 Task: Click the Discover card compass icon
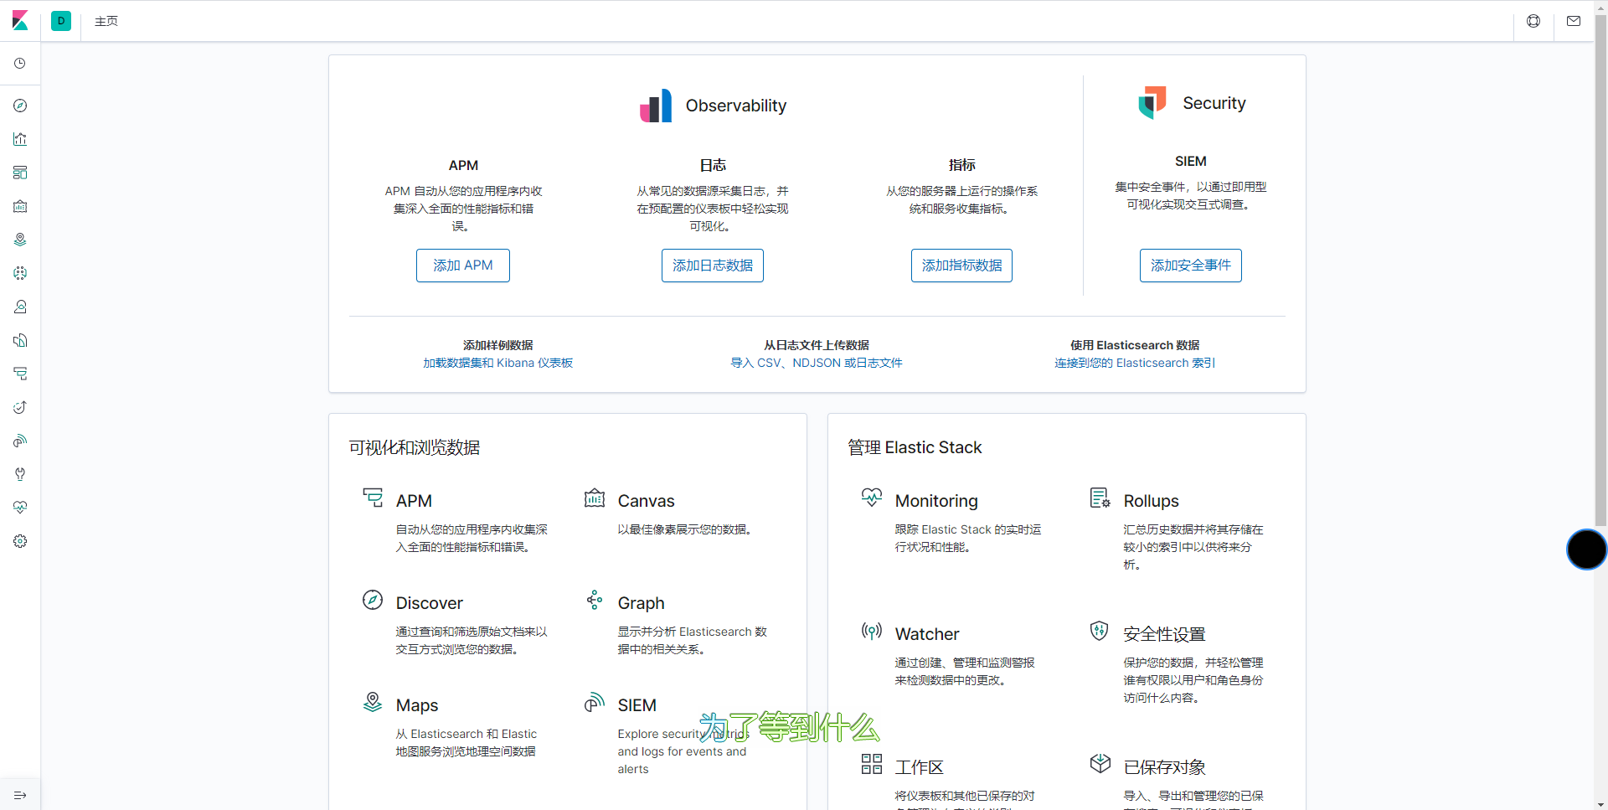point(373,600)
